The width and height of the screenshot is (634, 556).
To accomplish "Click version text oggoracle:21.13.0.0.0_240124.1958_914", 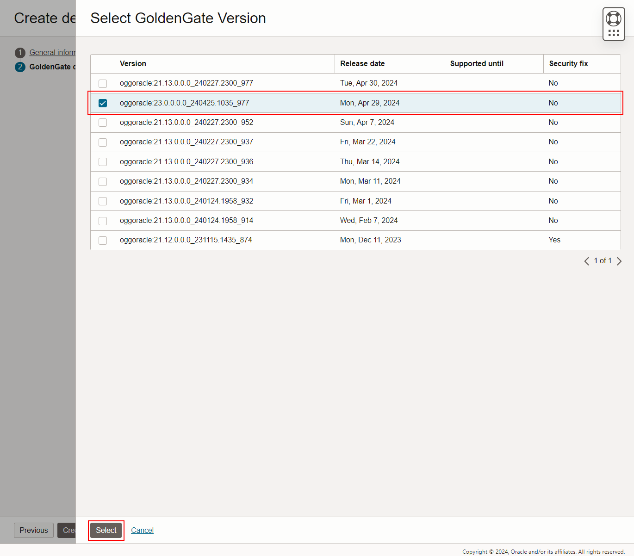I will click(186, 220).
